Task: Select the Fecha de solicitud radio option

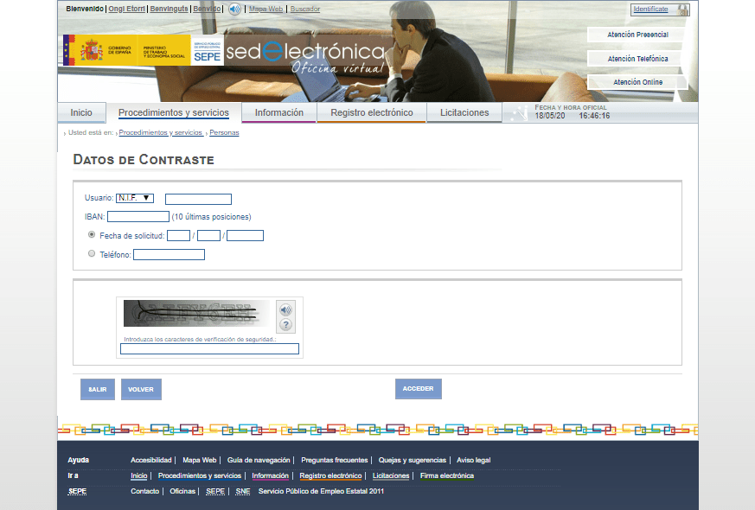Action: 92,235
